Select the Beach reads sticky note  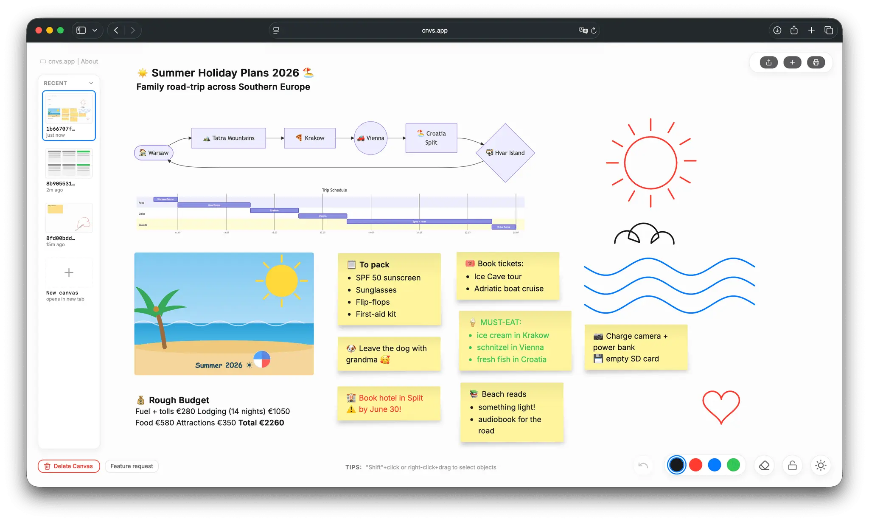pos(512,412)
